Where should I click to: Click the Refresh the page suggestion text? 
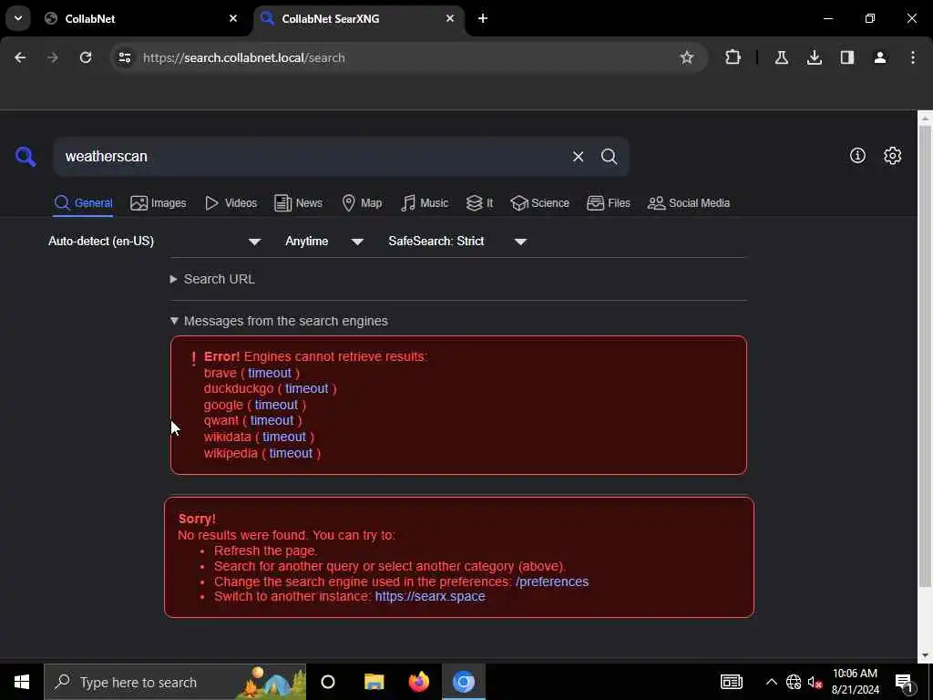click(265, 551)
